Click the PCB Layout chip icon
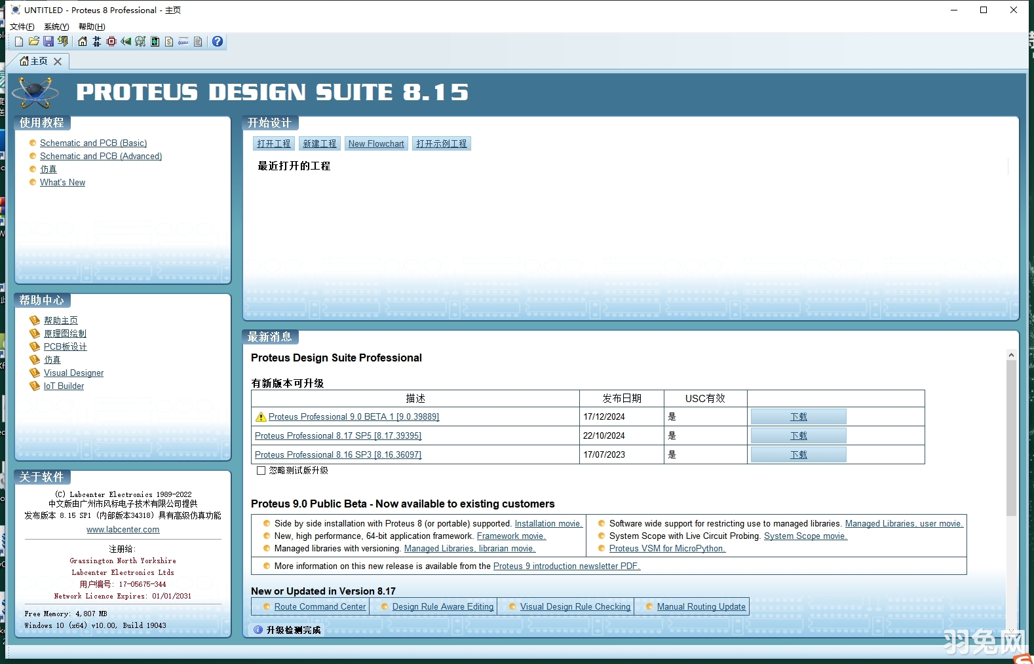The width and height of the screenshot is (1034, 664). click(111, 42)
